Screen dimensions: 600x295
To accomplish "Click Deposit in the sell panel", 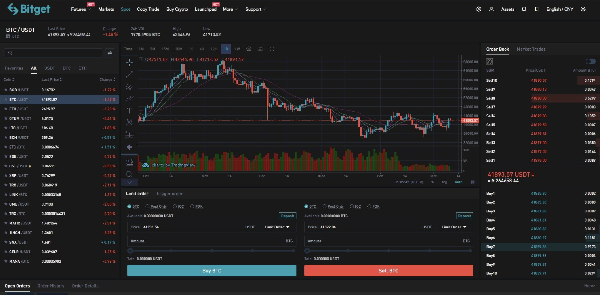I will point(465,216).
